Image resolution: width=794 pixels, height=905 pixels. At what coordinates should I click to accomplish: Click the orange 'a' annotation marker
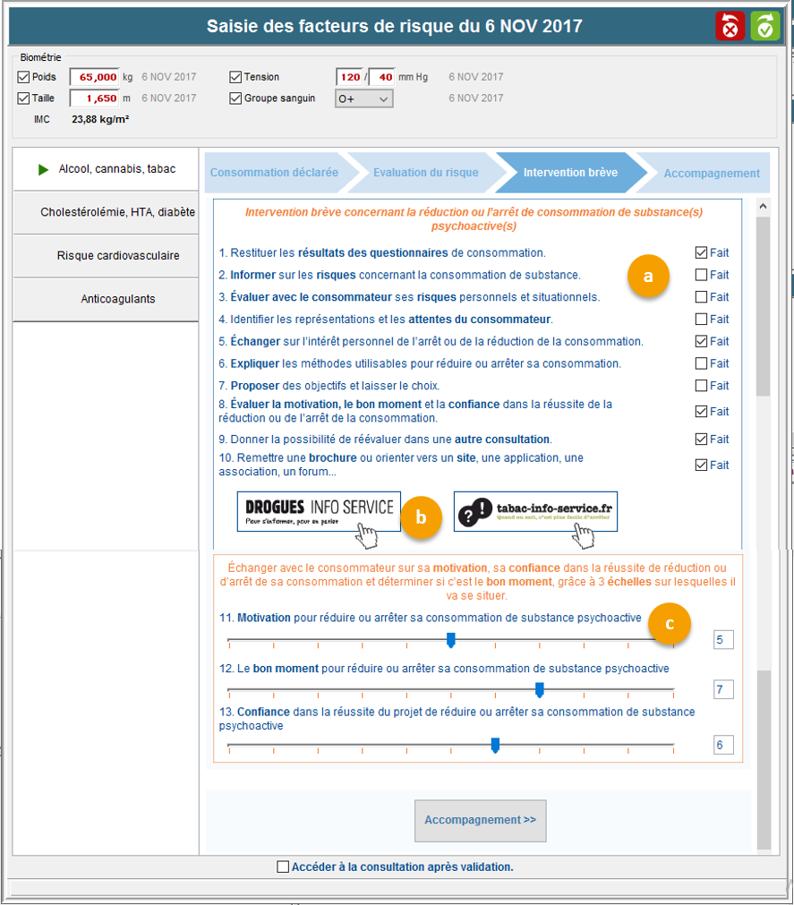(649, 277)
